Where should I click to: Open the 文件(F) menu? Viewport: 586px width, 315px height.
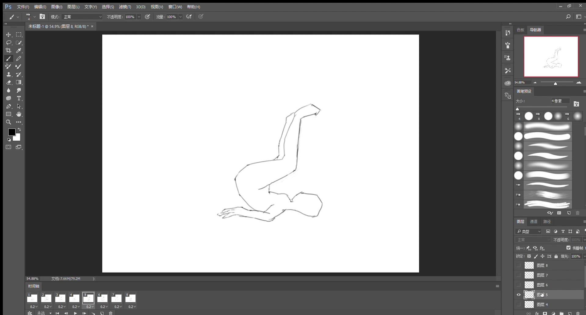[x=23, y=7]
